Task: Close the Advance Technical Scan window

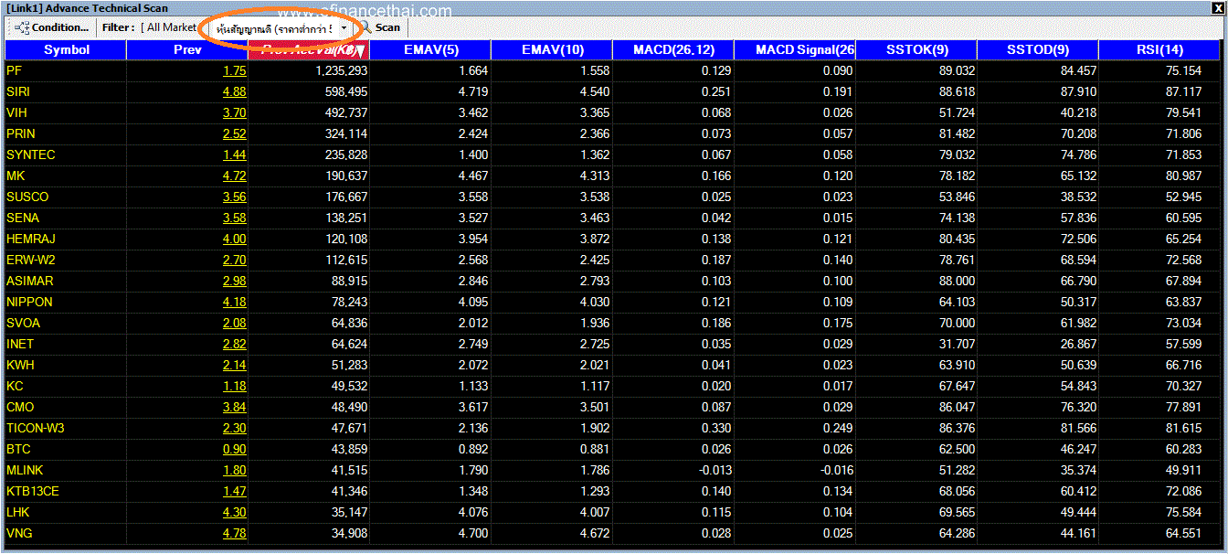Action: [1218, 8]
